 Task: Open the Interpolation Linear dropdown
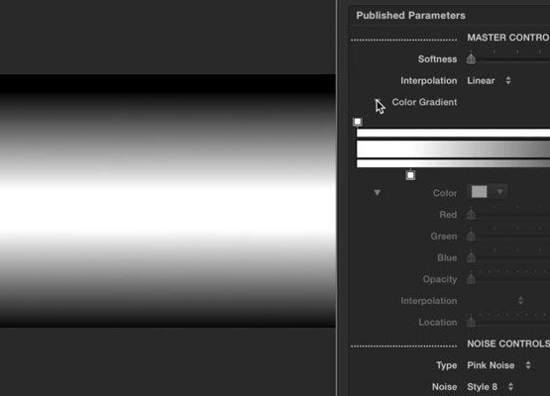pyautogui.click(x=489, y=80)
